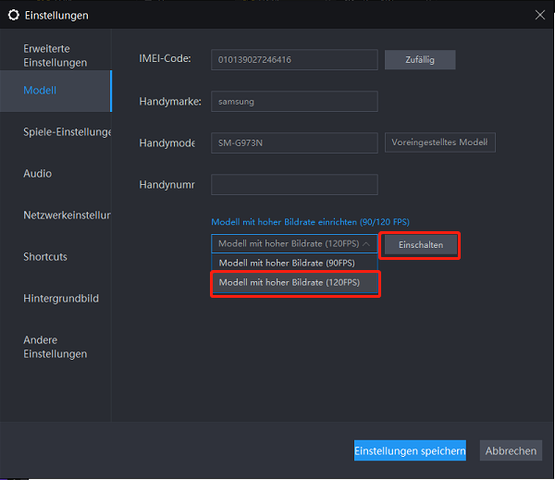
Task: Save with Einstellungen speichern button
Action: 410,450
